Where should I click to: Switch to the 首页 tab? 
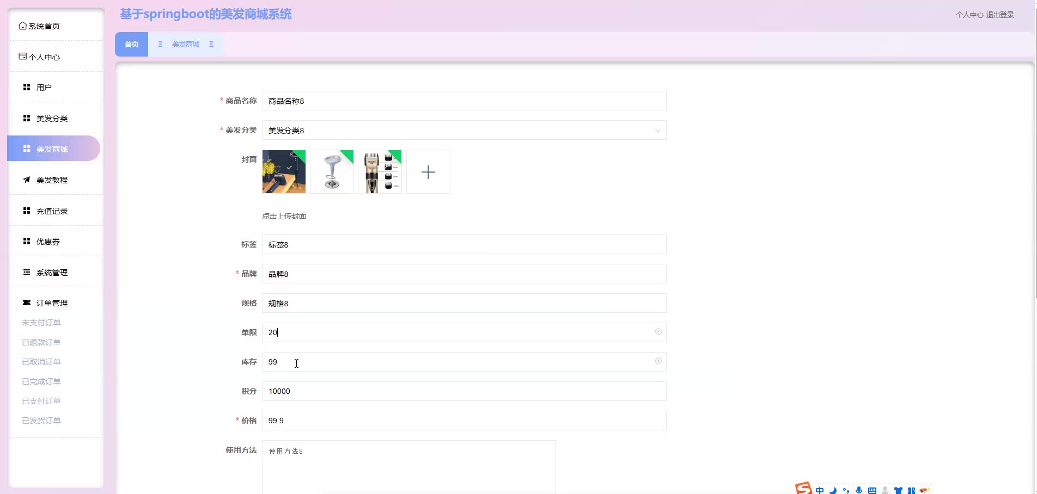coord(131,44)
